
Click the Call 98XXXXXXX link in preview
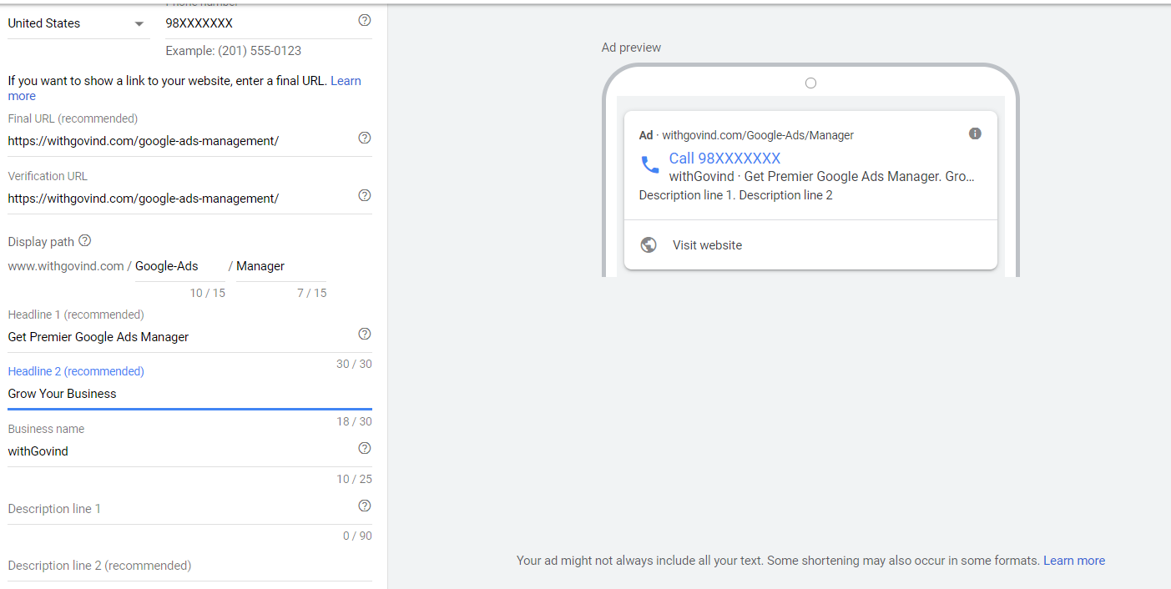coord(723,158)
